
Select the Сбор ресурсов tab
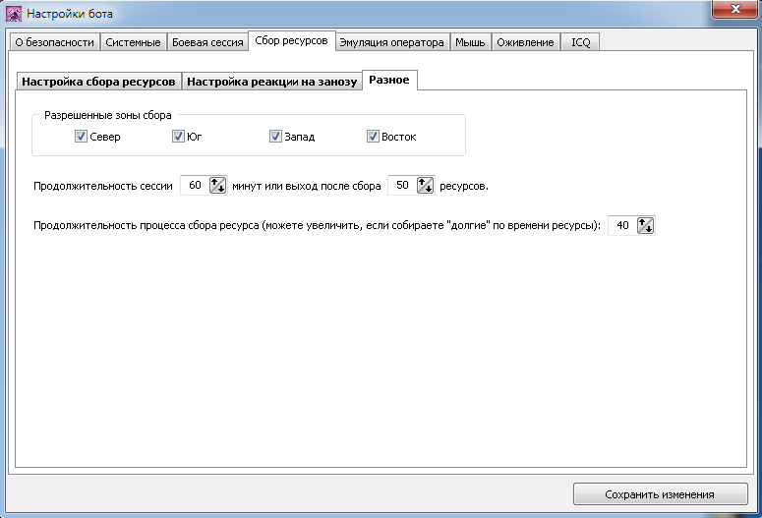tap(292, 41)
